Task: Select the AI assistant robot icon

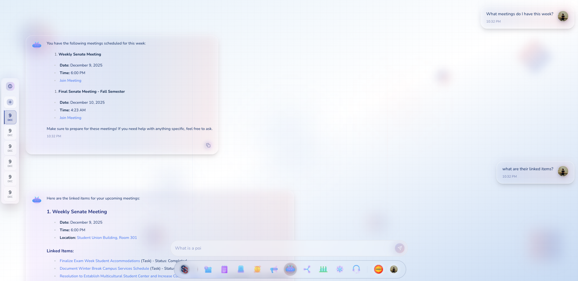Action: coord(290,269)
